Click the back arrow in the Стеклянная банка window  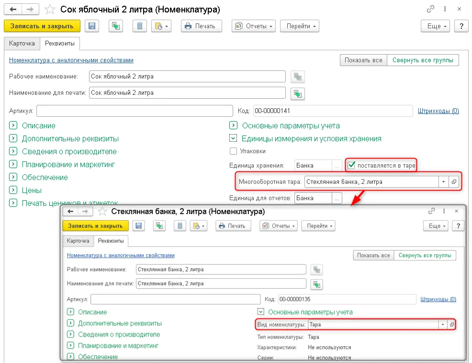(70, 212)
